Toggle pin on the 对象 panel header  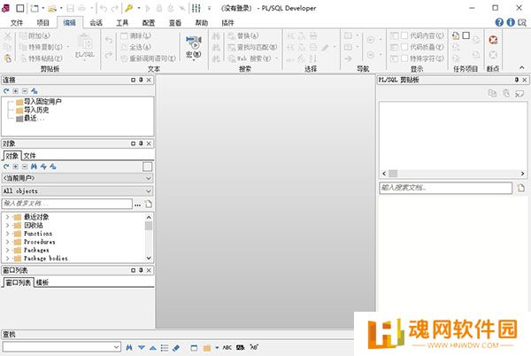(x=141, y=143)
